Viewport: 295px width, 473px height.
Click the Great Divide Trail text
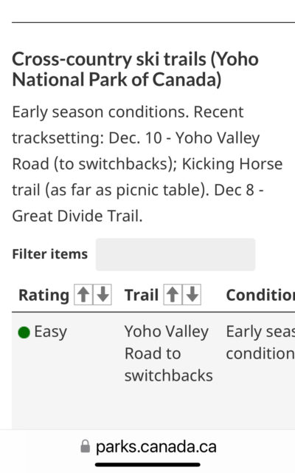click(x=77, y=216)
